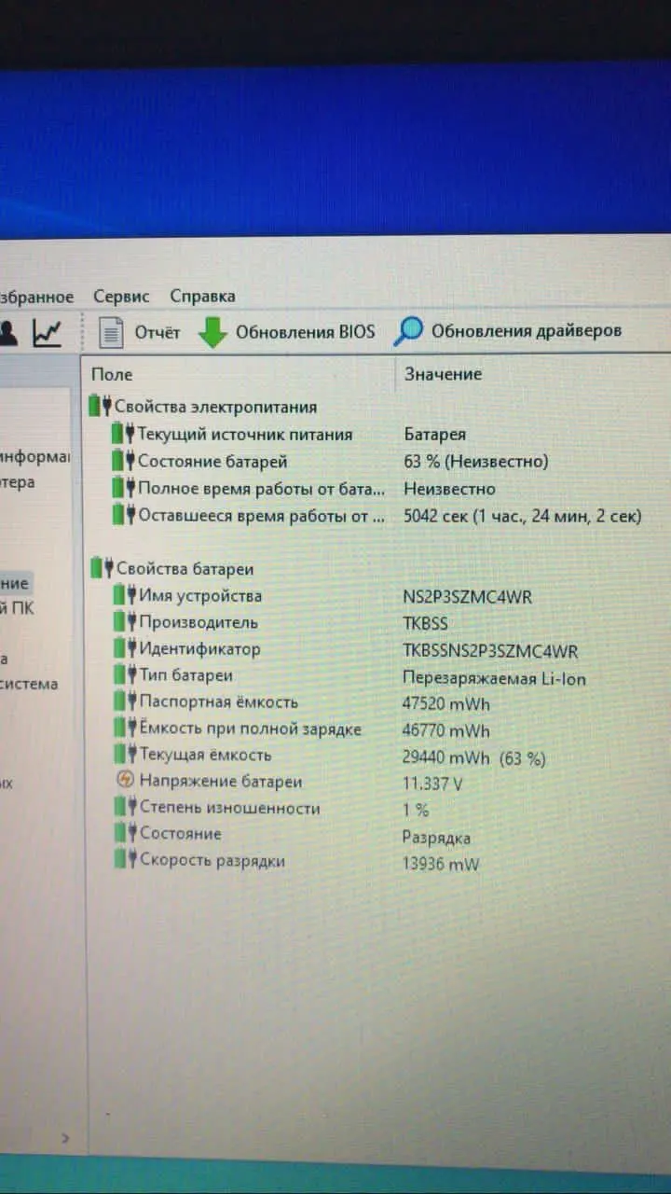The height and width of the screenshot is (1194, 671).
Task: Click the Свойства батареи battery icon
Action: point(101,568)
